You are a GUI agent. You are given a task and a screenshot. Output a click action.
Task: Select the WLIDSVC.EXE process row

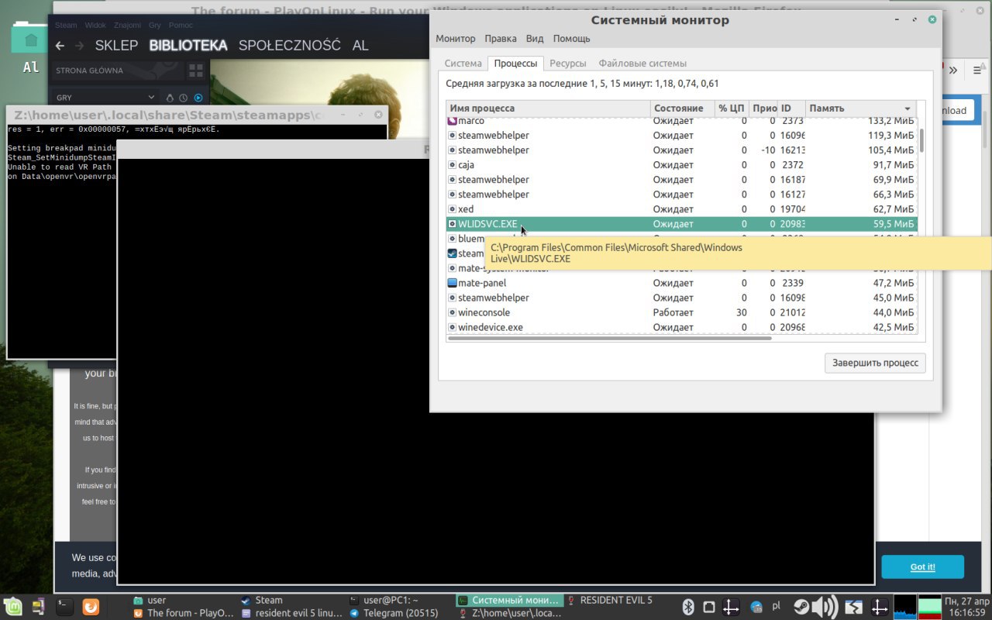coord(681,224)
